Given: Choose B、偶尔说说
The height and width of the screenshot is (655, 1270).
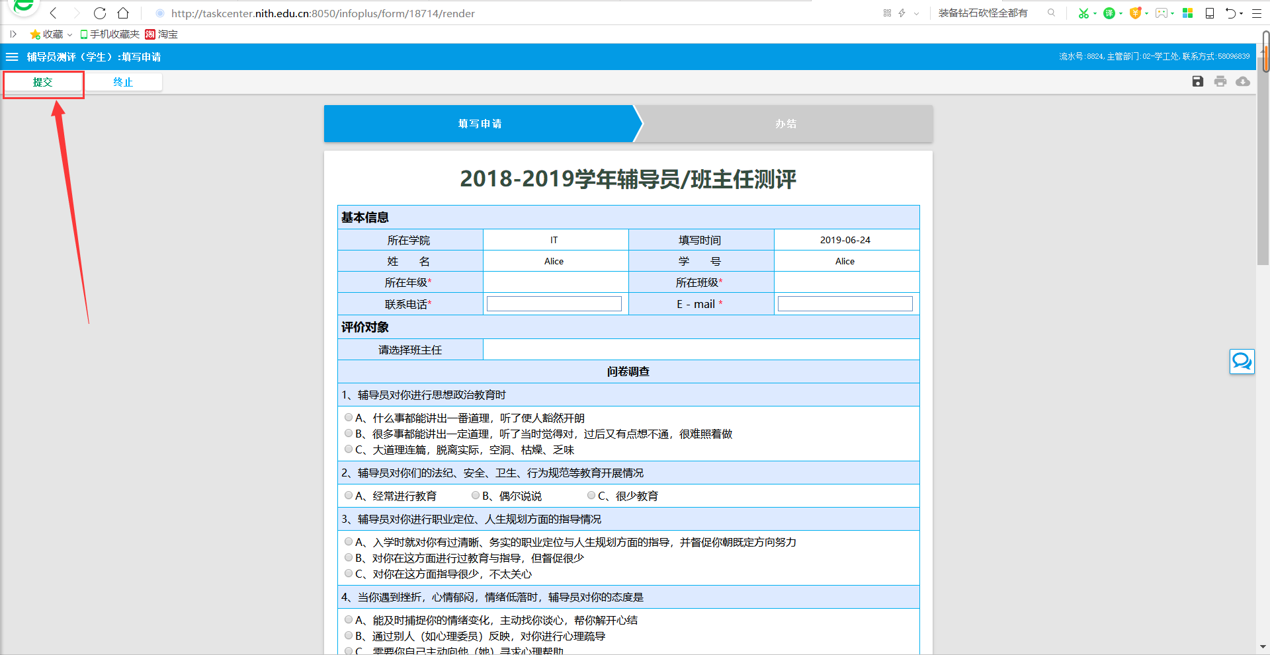Looking at the screenshot, I should click(x=475, y=495).
